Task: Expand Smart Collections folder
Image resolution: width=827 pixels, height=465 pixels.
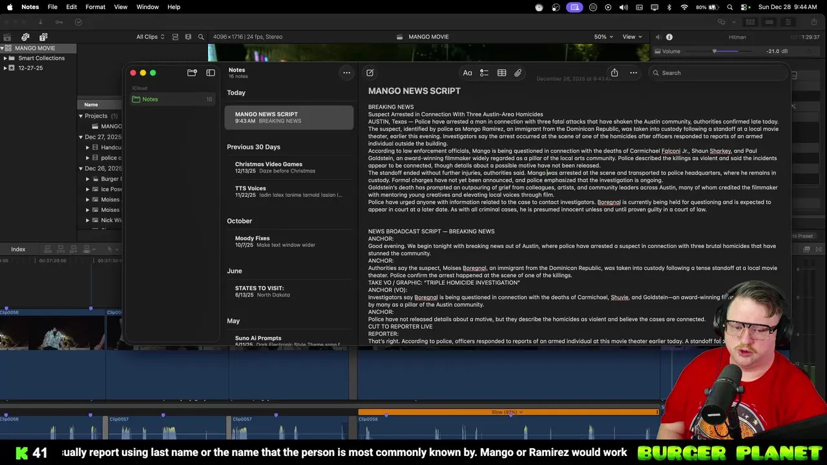Action: coord(5,58)
